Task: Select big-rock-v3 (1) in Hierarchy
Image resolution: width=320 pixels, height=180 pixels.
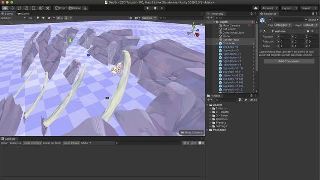Action: (233, 68)
